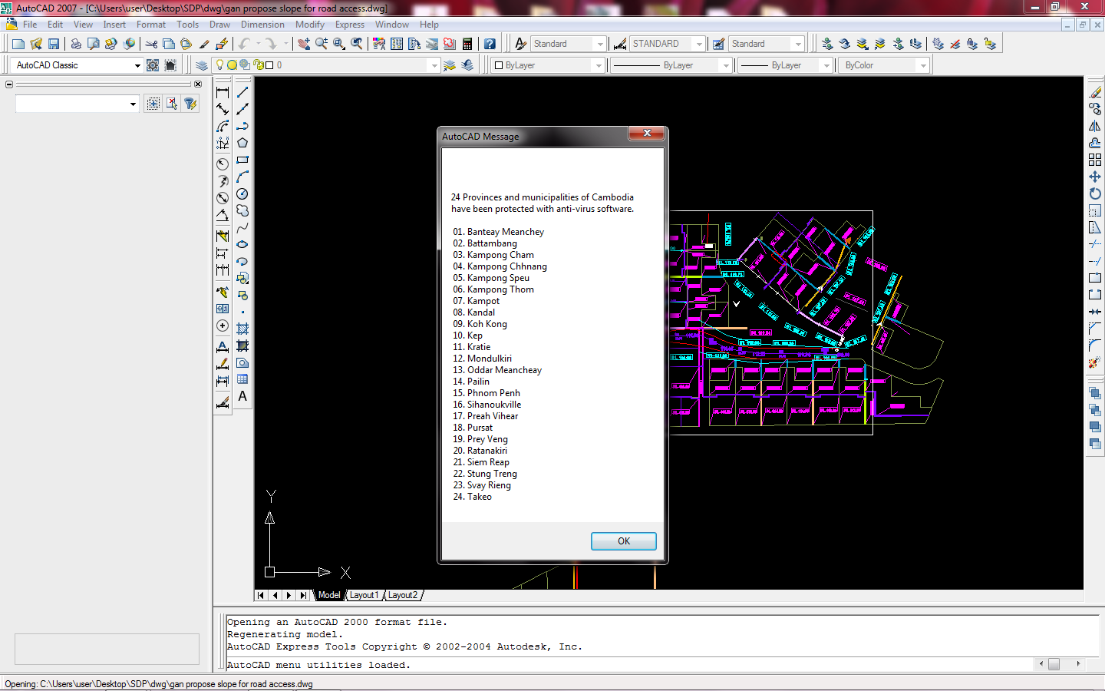1105x691 pixels.
Task: Select the Multiline Text A tool
Action: (x=242, y=396)
